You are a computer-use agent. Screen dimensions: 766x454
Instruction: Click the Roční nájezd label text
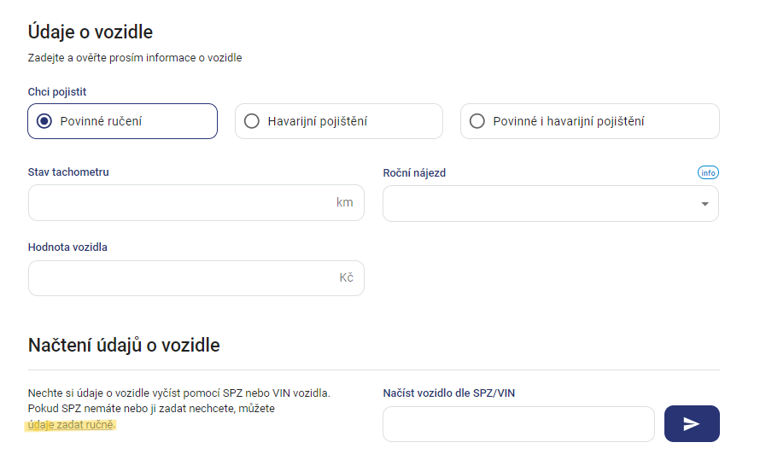414,173
